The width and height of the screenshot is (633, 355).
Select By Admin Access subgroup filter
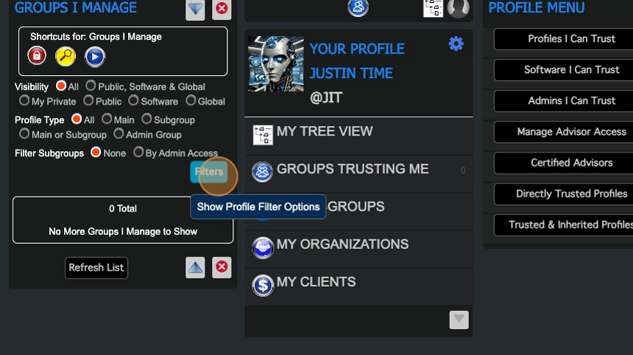[138, 152]
